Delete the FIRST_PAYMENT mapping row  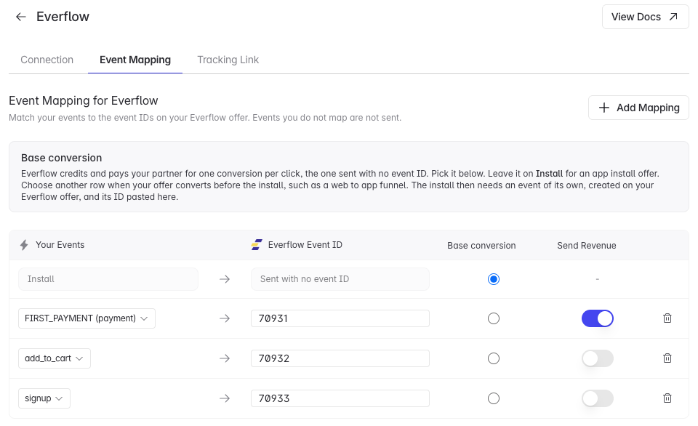[667, 318]
